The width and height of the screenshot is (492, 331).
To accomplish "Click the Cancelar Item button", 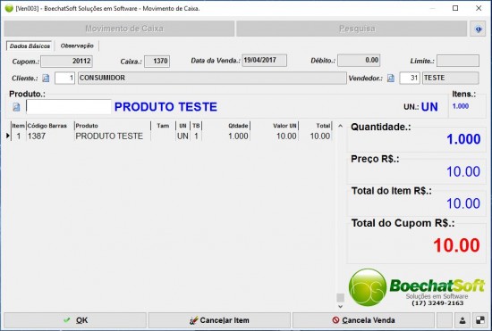I will click(x=219, y=320).
